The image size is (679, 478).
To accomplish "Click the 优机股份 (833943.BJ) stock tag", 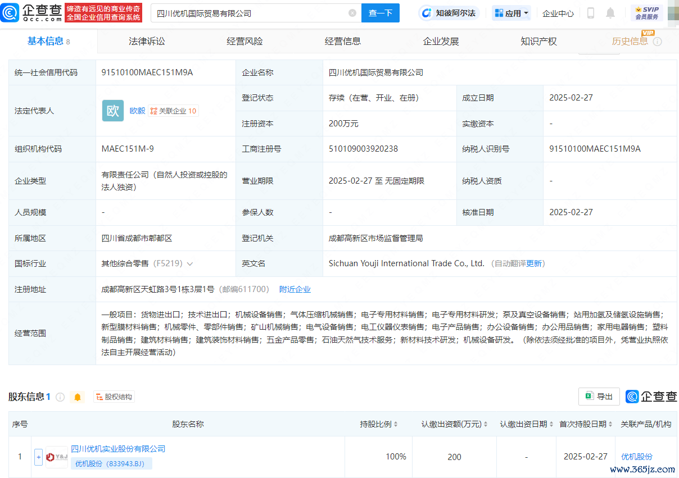I will [111, 463].
